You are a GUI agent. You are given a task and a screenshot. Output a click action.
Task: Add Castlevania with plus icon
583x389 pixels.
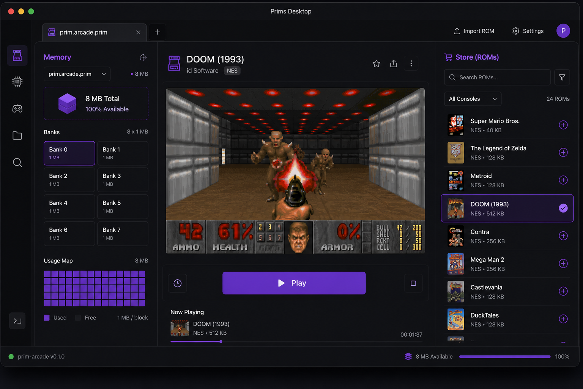563,291
